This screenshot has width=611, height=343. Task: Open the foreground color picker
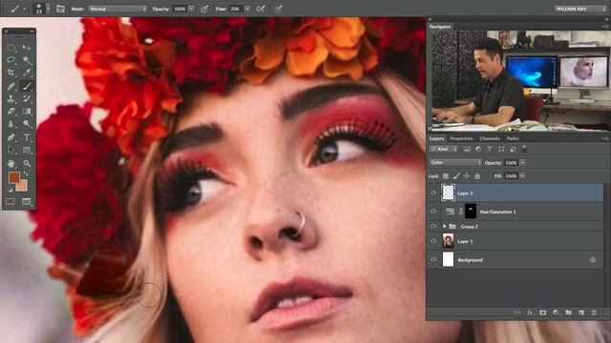pyautogui.click(x=14, y=177)
